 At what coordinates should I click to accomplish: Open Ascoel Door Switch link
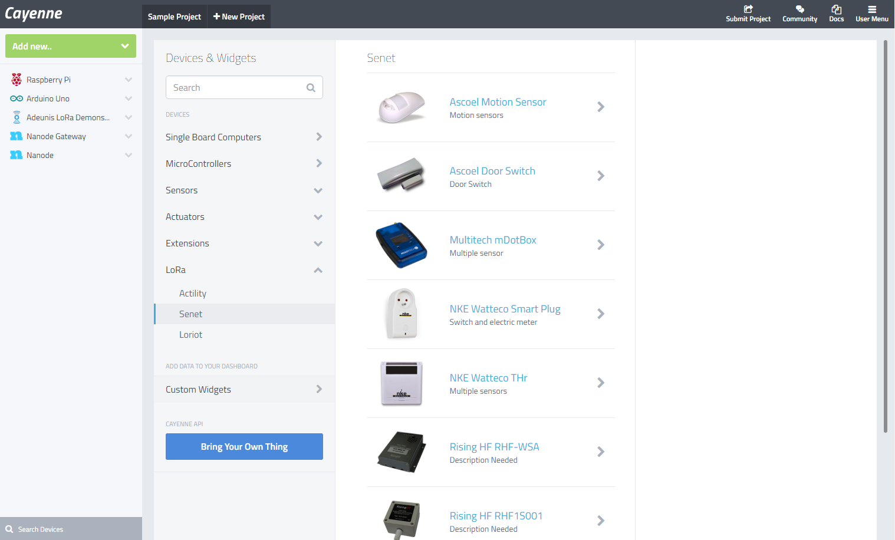pos(492,171)
